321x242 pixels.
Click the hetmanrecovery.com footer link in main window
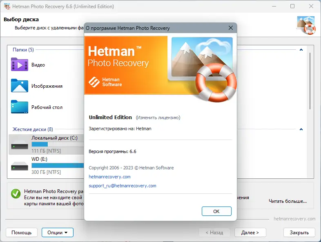point(294,219)
